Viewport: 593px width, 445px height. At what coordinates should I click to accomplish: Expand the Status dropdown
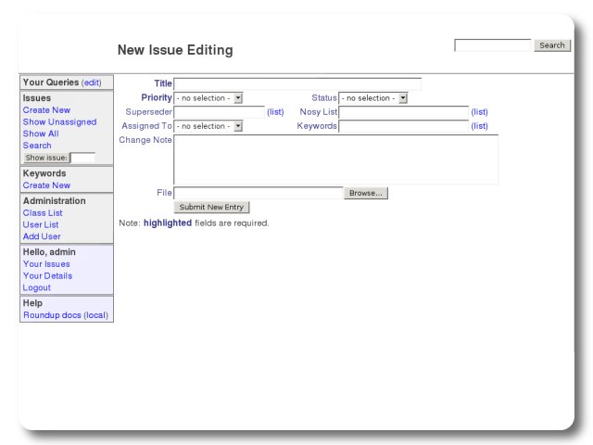tap(373, 97)
